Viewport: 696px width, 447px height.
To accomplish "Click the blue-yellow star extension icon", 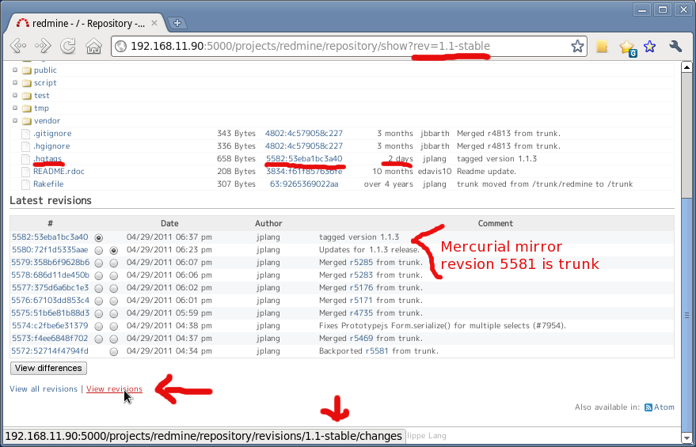I will [x=649, y=46].
